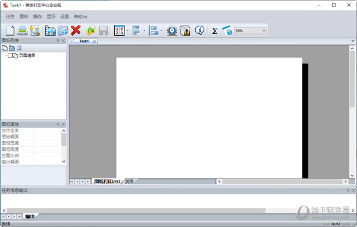Open tab list arrow at right of tab bar
This screenshot has height=227, width=357.
coord(353,41)
